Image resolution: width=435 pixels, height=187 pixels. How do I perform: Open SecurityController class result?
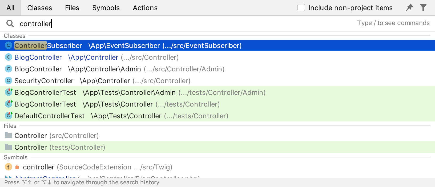tap(217, 81)
